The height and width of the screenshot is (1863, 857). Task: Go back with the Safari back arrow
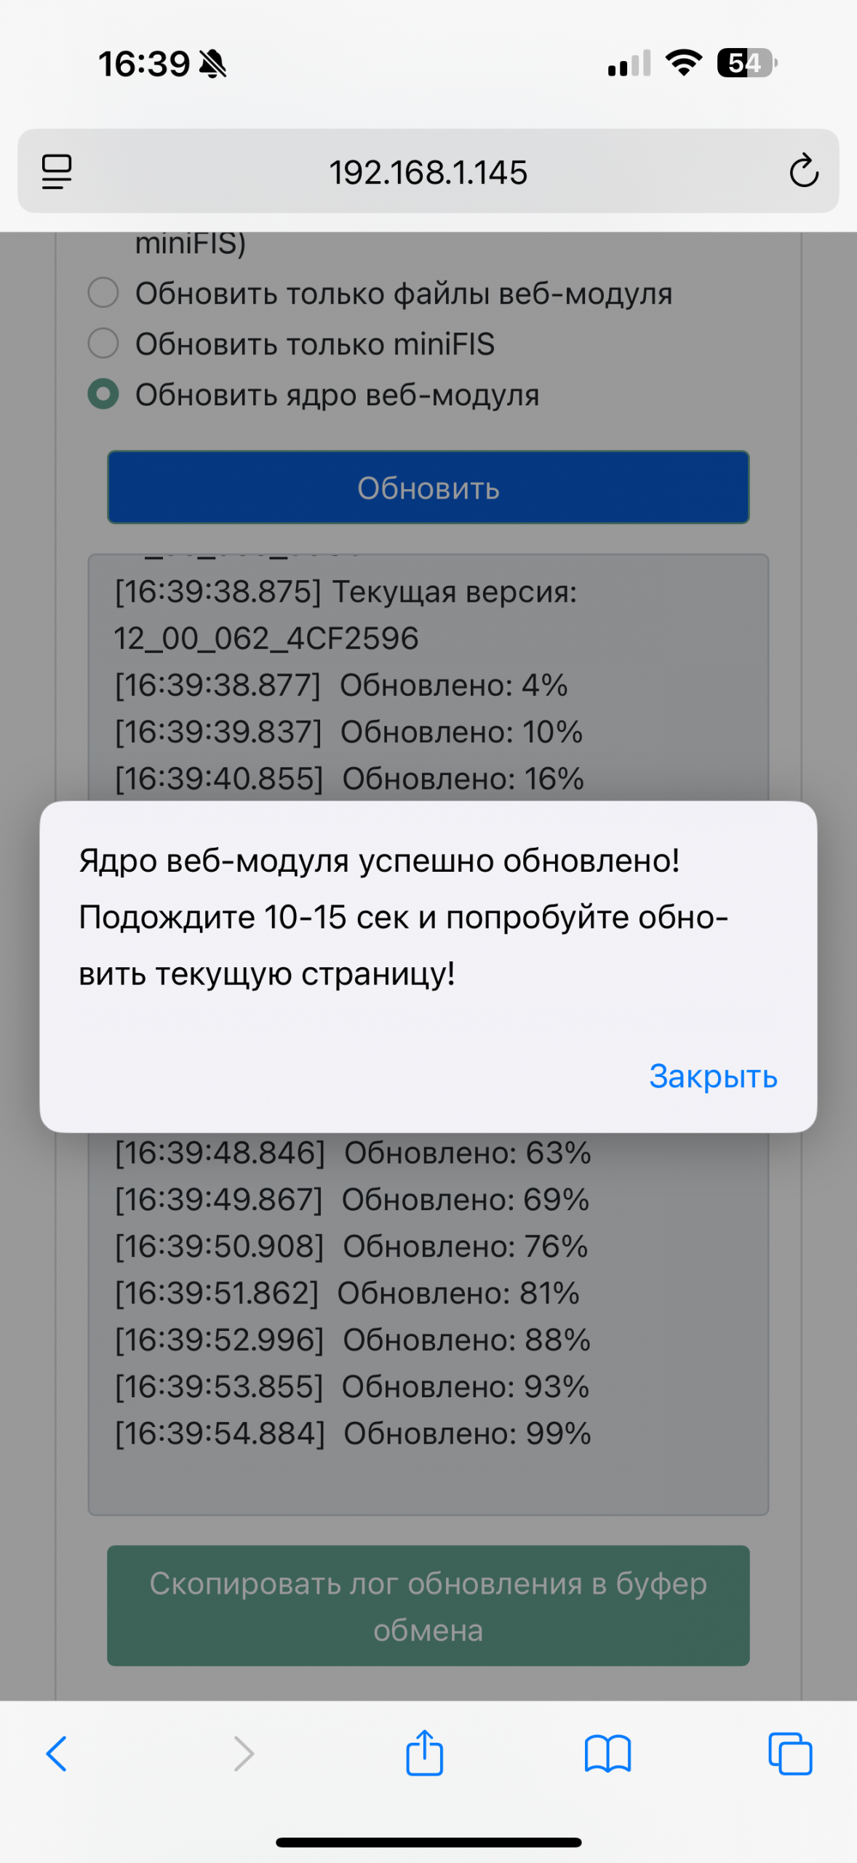[x=57, y=1754]
